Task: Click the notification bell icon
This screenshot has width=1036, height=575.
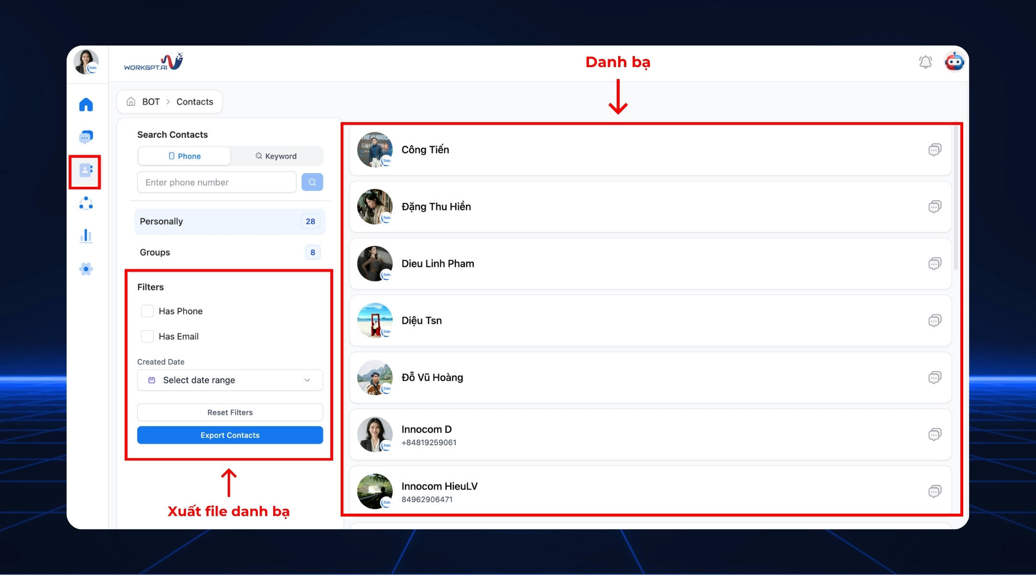Action: pyautogui.click(x=925, y=62)
